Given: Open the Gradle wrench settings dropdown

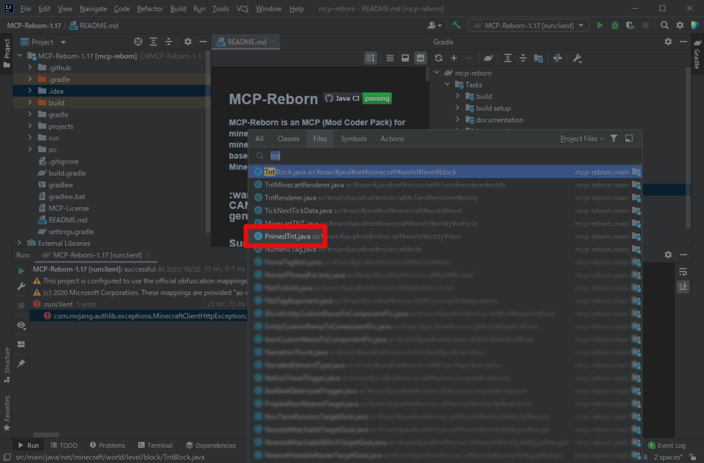Looking at the screenshot, I should tap(577, 58).
